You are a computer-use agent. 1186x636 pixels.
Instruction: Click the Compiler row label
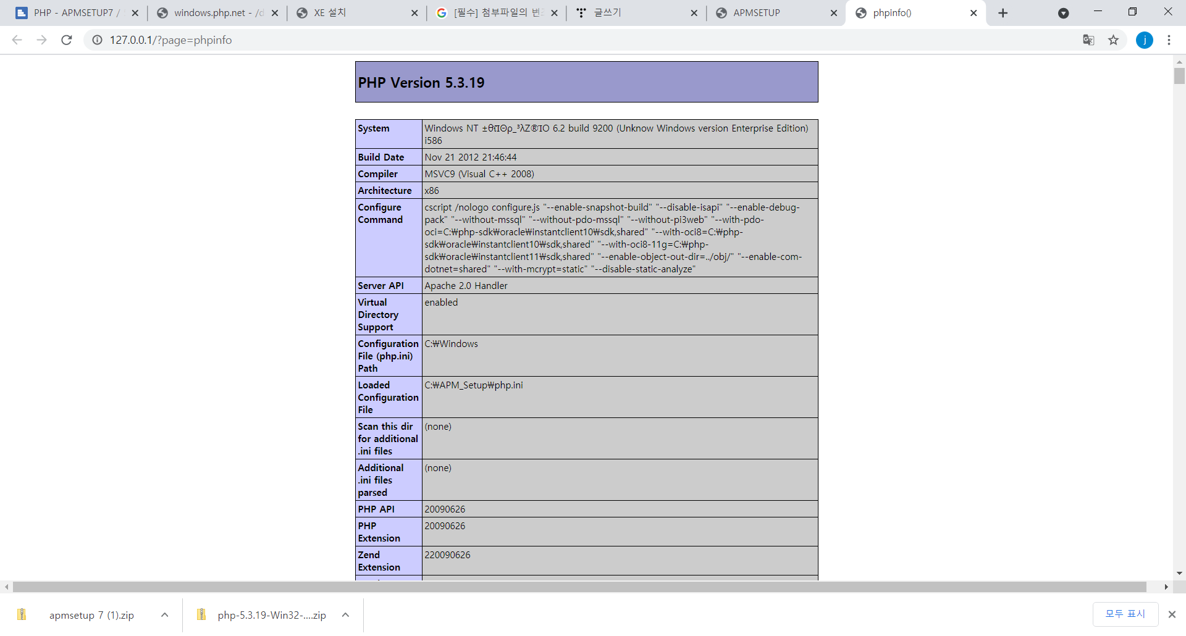378,174
